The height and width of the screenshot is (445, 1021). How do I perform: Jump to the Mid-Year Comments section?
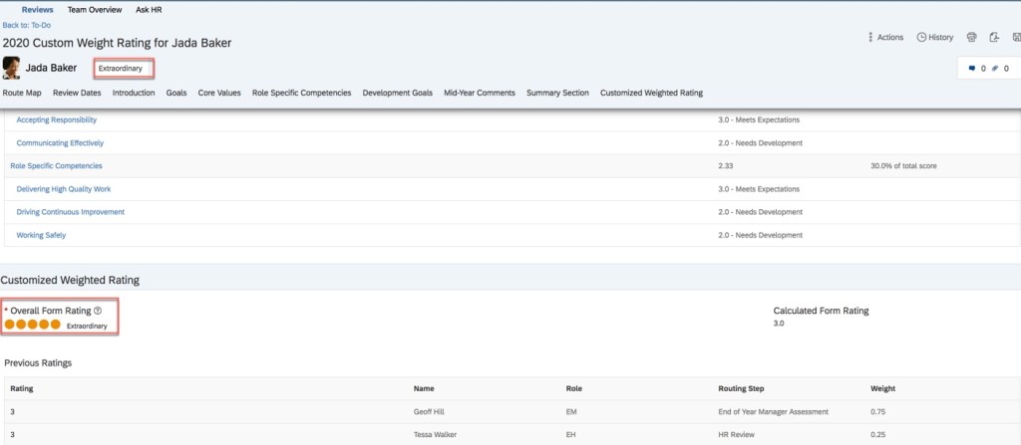click(480, 93)
